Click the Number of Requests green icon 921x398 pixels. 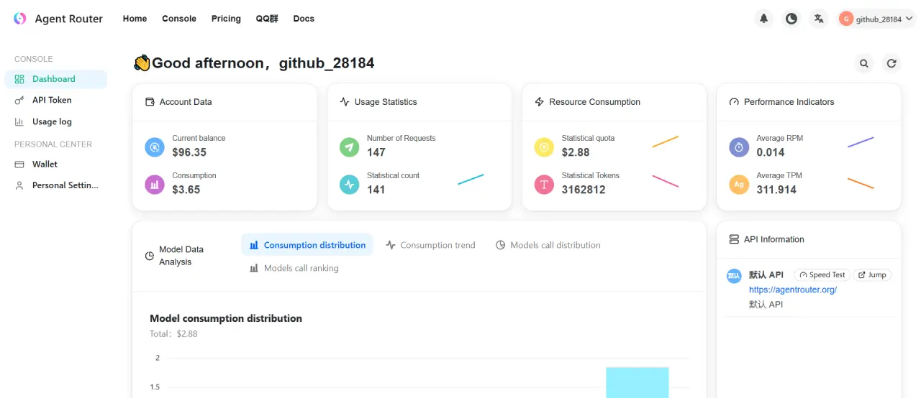click(x=350, y=147)
